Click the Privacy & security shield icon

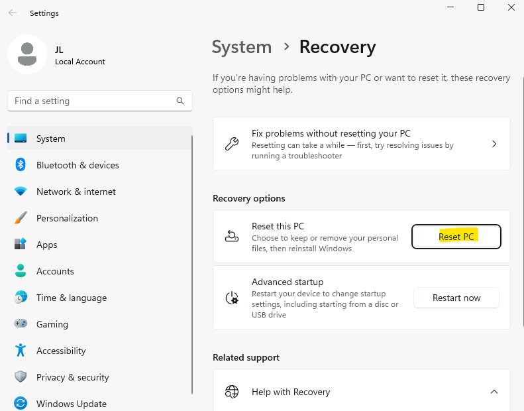point(21,377)
